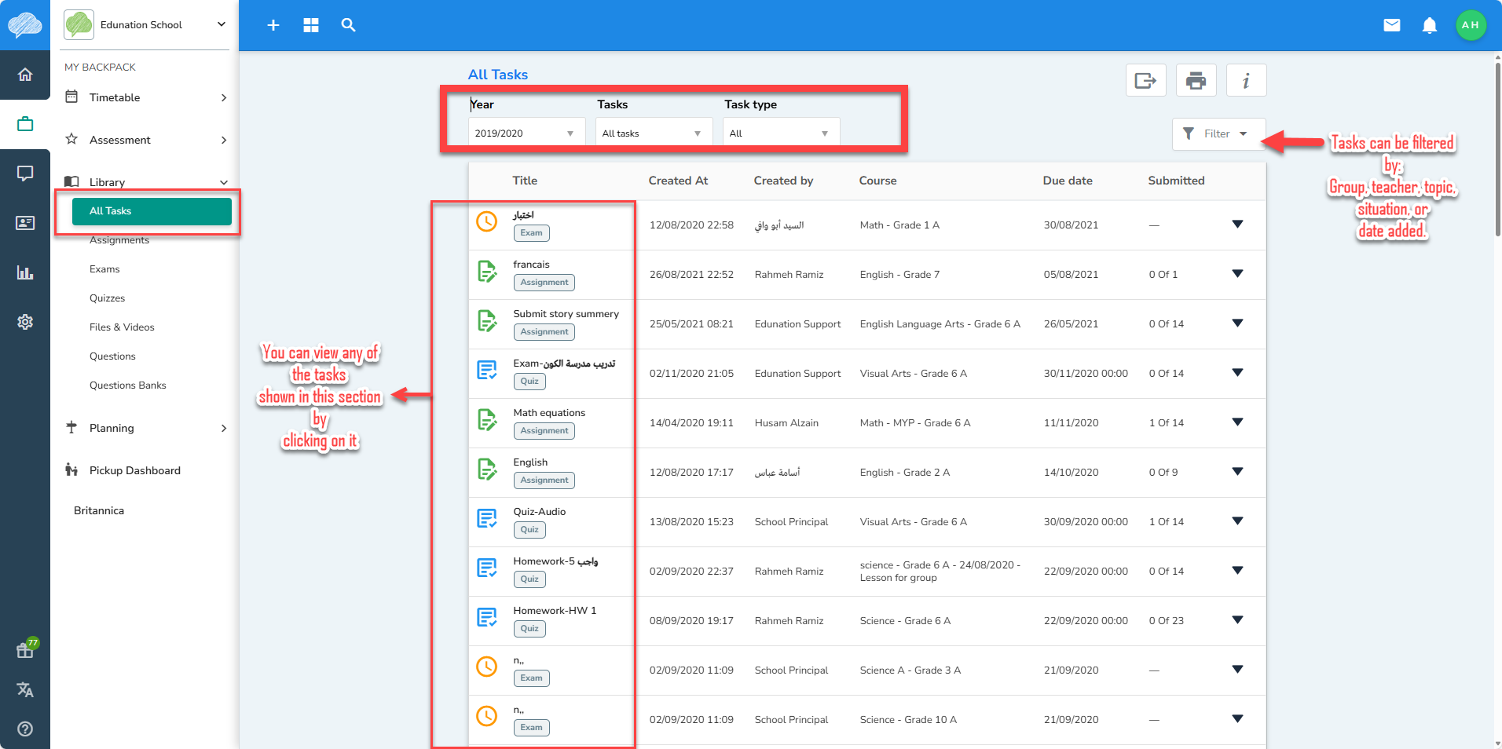Viewport: 1502px width, 749px height.
Task: Open the chat messages rail icon
Action: tap(25, 174)
